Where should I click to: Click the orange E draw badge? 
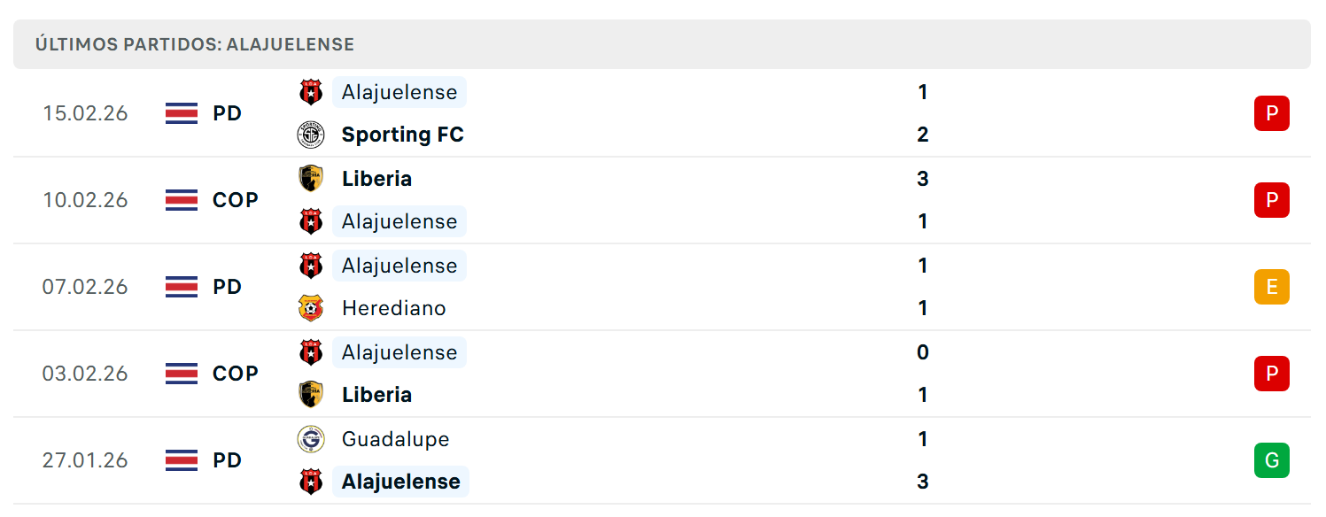coord(1271,287)
